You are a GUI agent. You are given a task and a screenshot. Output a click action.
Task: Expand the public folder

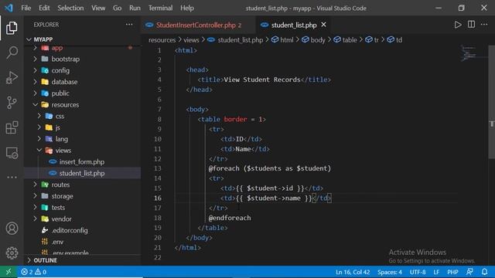click(83, 93)
